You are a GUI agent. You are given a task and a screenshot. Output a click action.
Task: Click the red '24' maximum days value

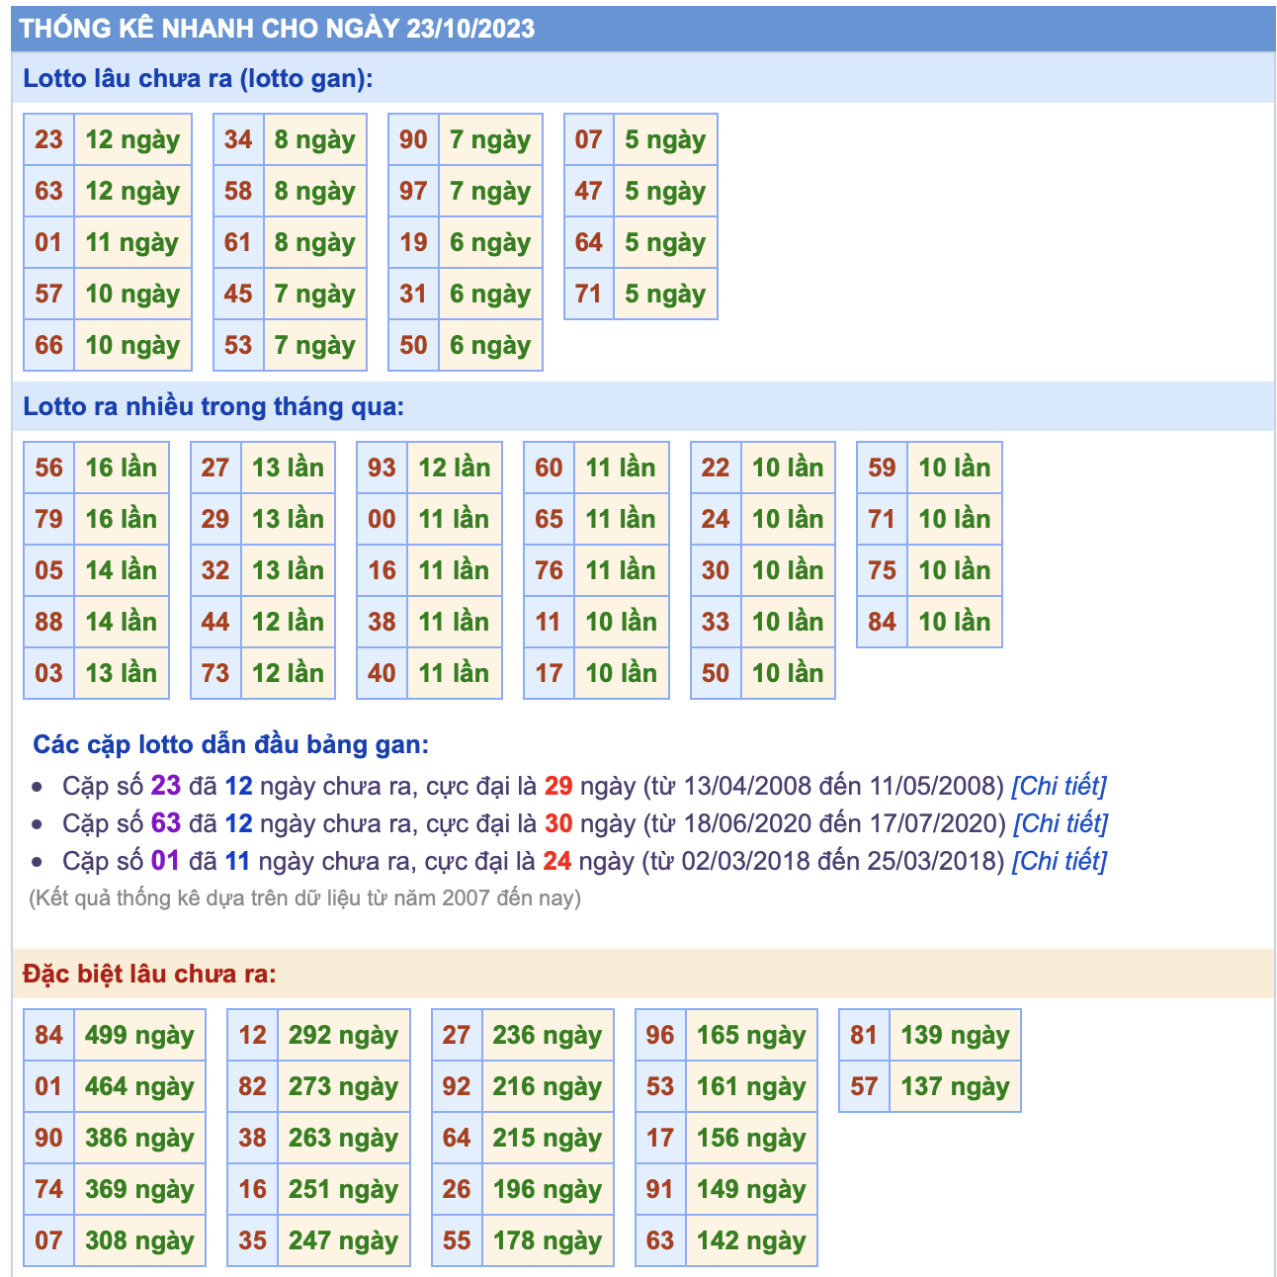(x=557, y=861)
